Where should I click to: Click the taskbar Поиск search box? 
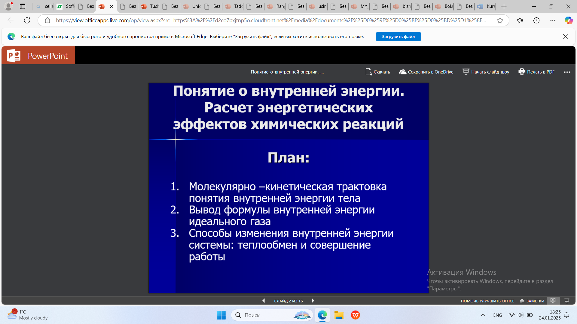(272, 315)
